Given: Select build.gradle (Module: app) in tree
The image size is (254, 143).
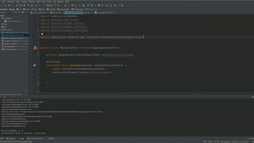Looking at the screenshot, I should pos(14,35).
